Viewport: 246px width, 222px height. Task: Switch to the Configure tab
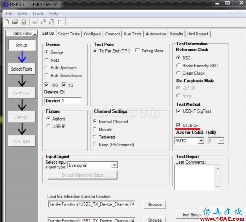click(x=92, y=34)
